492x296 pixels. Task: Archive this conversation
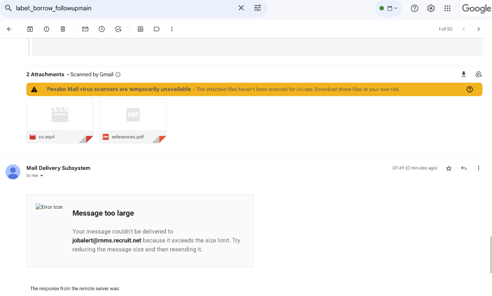tap(30, 29)
